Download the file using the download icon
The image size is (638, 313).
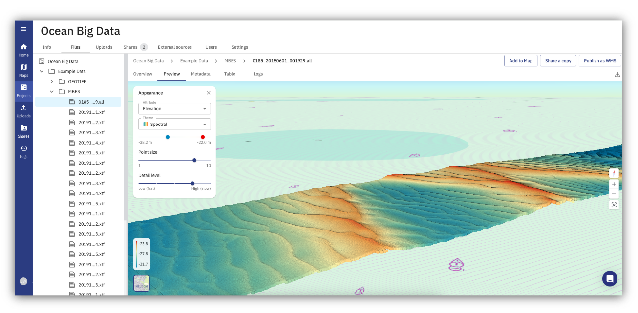(x=617, y=74)
